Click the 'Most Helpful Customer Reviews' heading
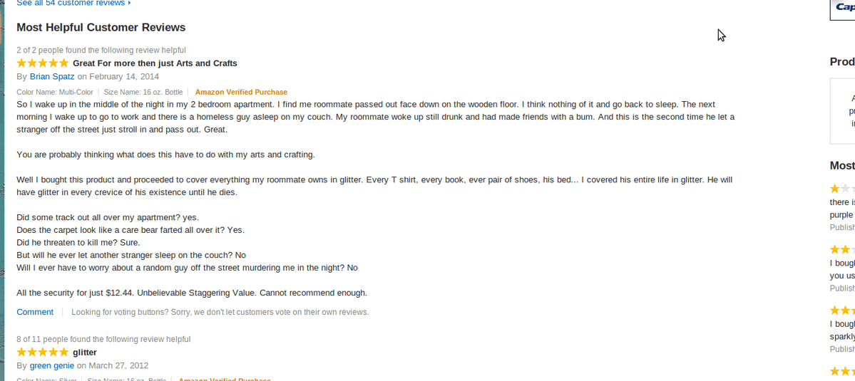This screenshot has height=381, width=855. coord(101,27)
